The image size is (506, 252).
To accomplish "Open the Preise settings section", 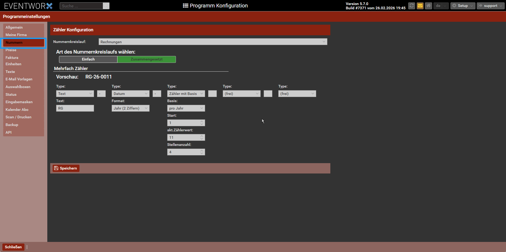I will tap(11, 50).
